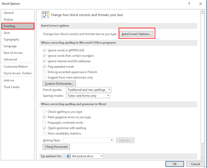The width and height of the screenshot is (207, 168).
Task: Switch to the Advanced category
Action: 10,59
